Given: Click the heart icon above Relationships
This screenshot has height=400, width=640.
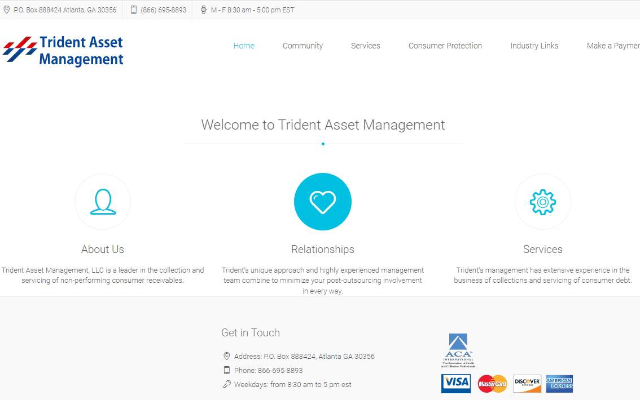Looking at the screenshot, I should (322, 201).
